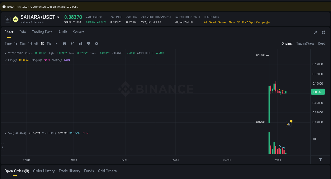Open the extra time intervals dropdown arrow
This screenshot has height=179, width=331.
click(x=56, y=43)
